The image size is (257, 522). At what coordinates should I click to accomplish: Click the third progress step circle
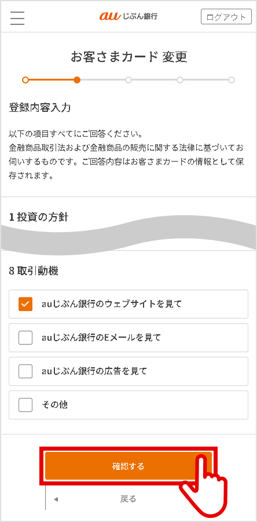[128, 80]
